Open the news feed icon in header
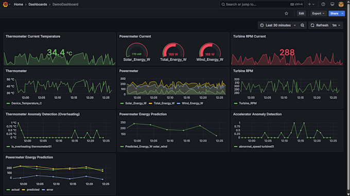The width and height of the screenshot is (350, 196). [x=332, y=4]
